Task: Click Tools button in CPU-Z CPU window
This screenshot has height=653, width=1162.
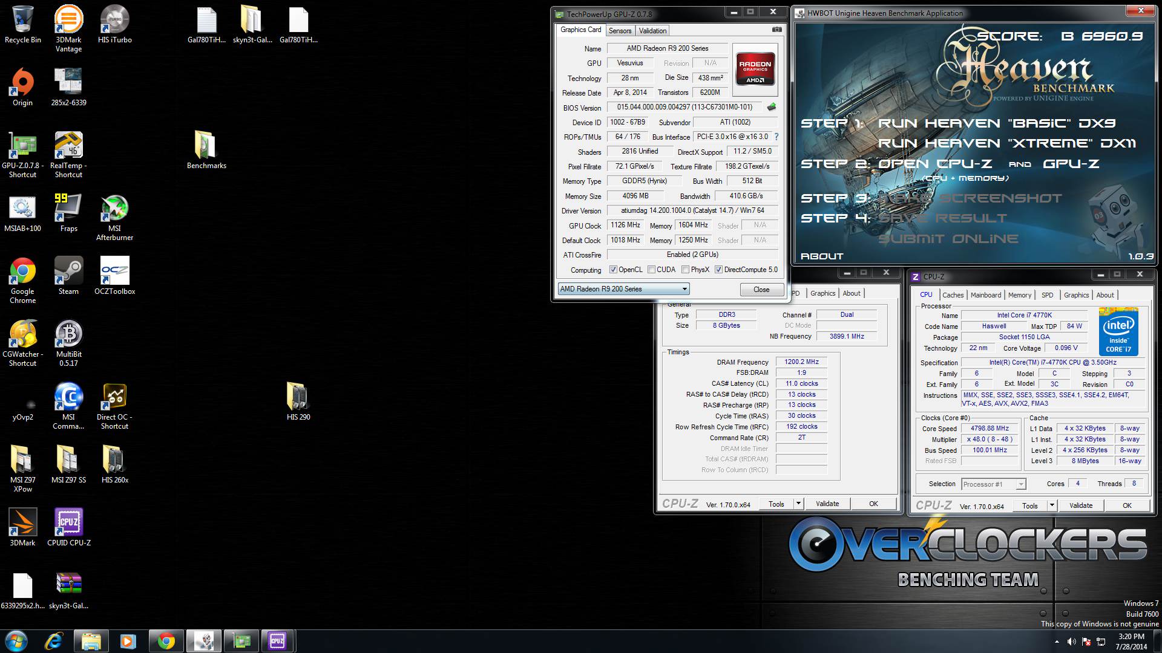Action: coord(1030,505)
